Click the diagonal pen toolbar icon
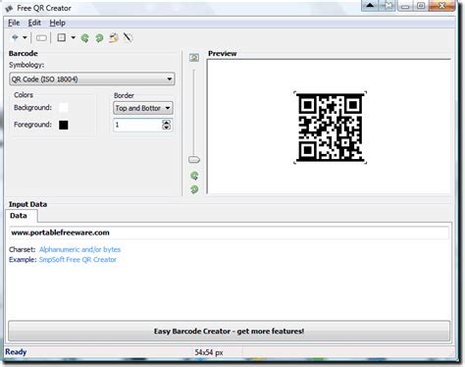The height and width of the screenshot is (367, 465). pyautogui.click(x=128, y=38)
